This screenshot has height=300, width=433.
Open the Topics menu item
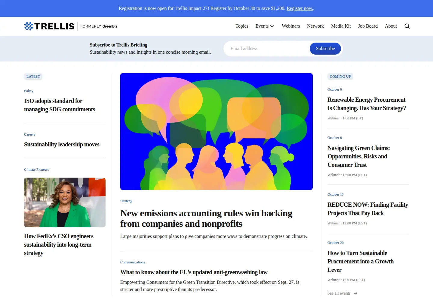(242, 26)
